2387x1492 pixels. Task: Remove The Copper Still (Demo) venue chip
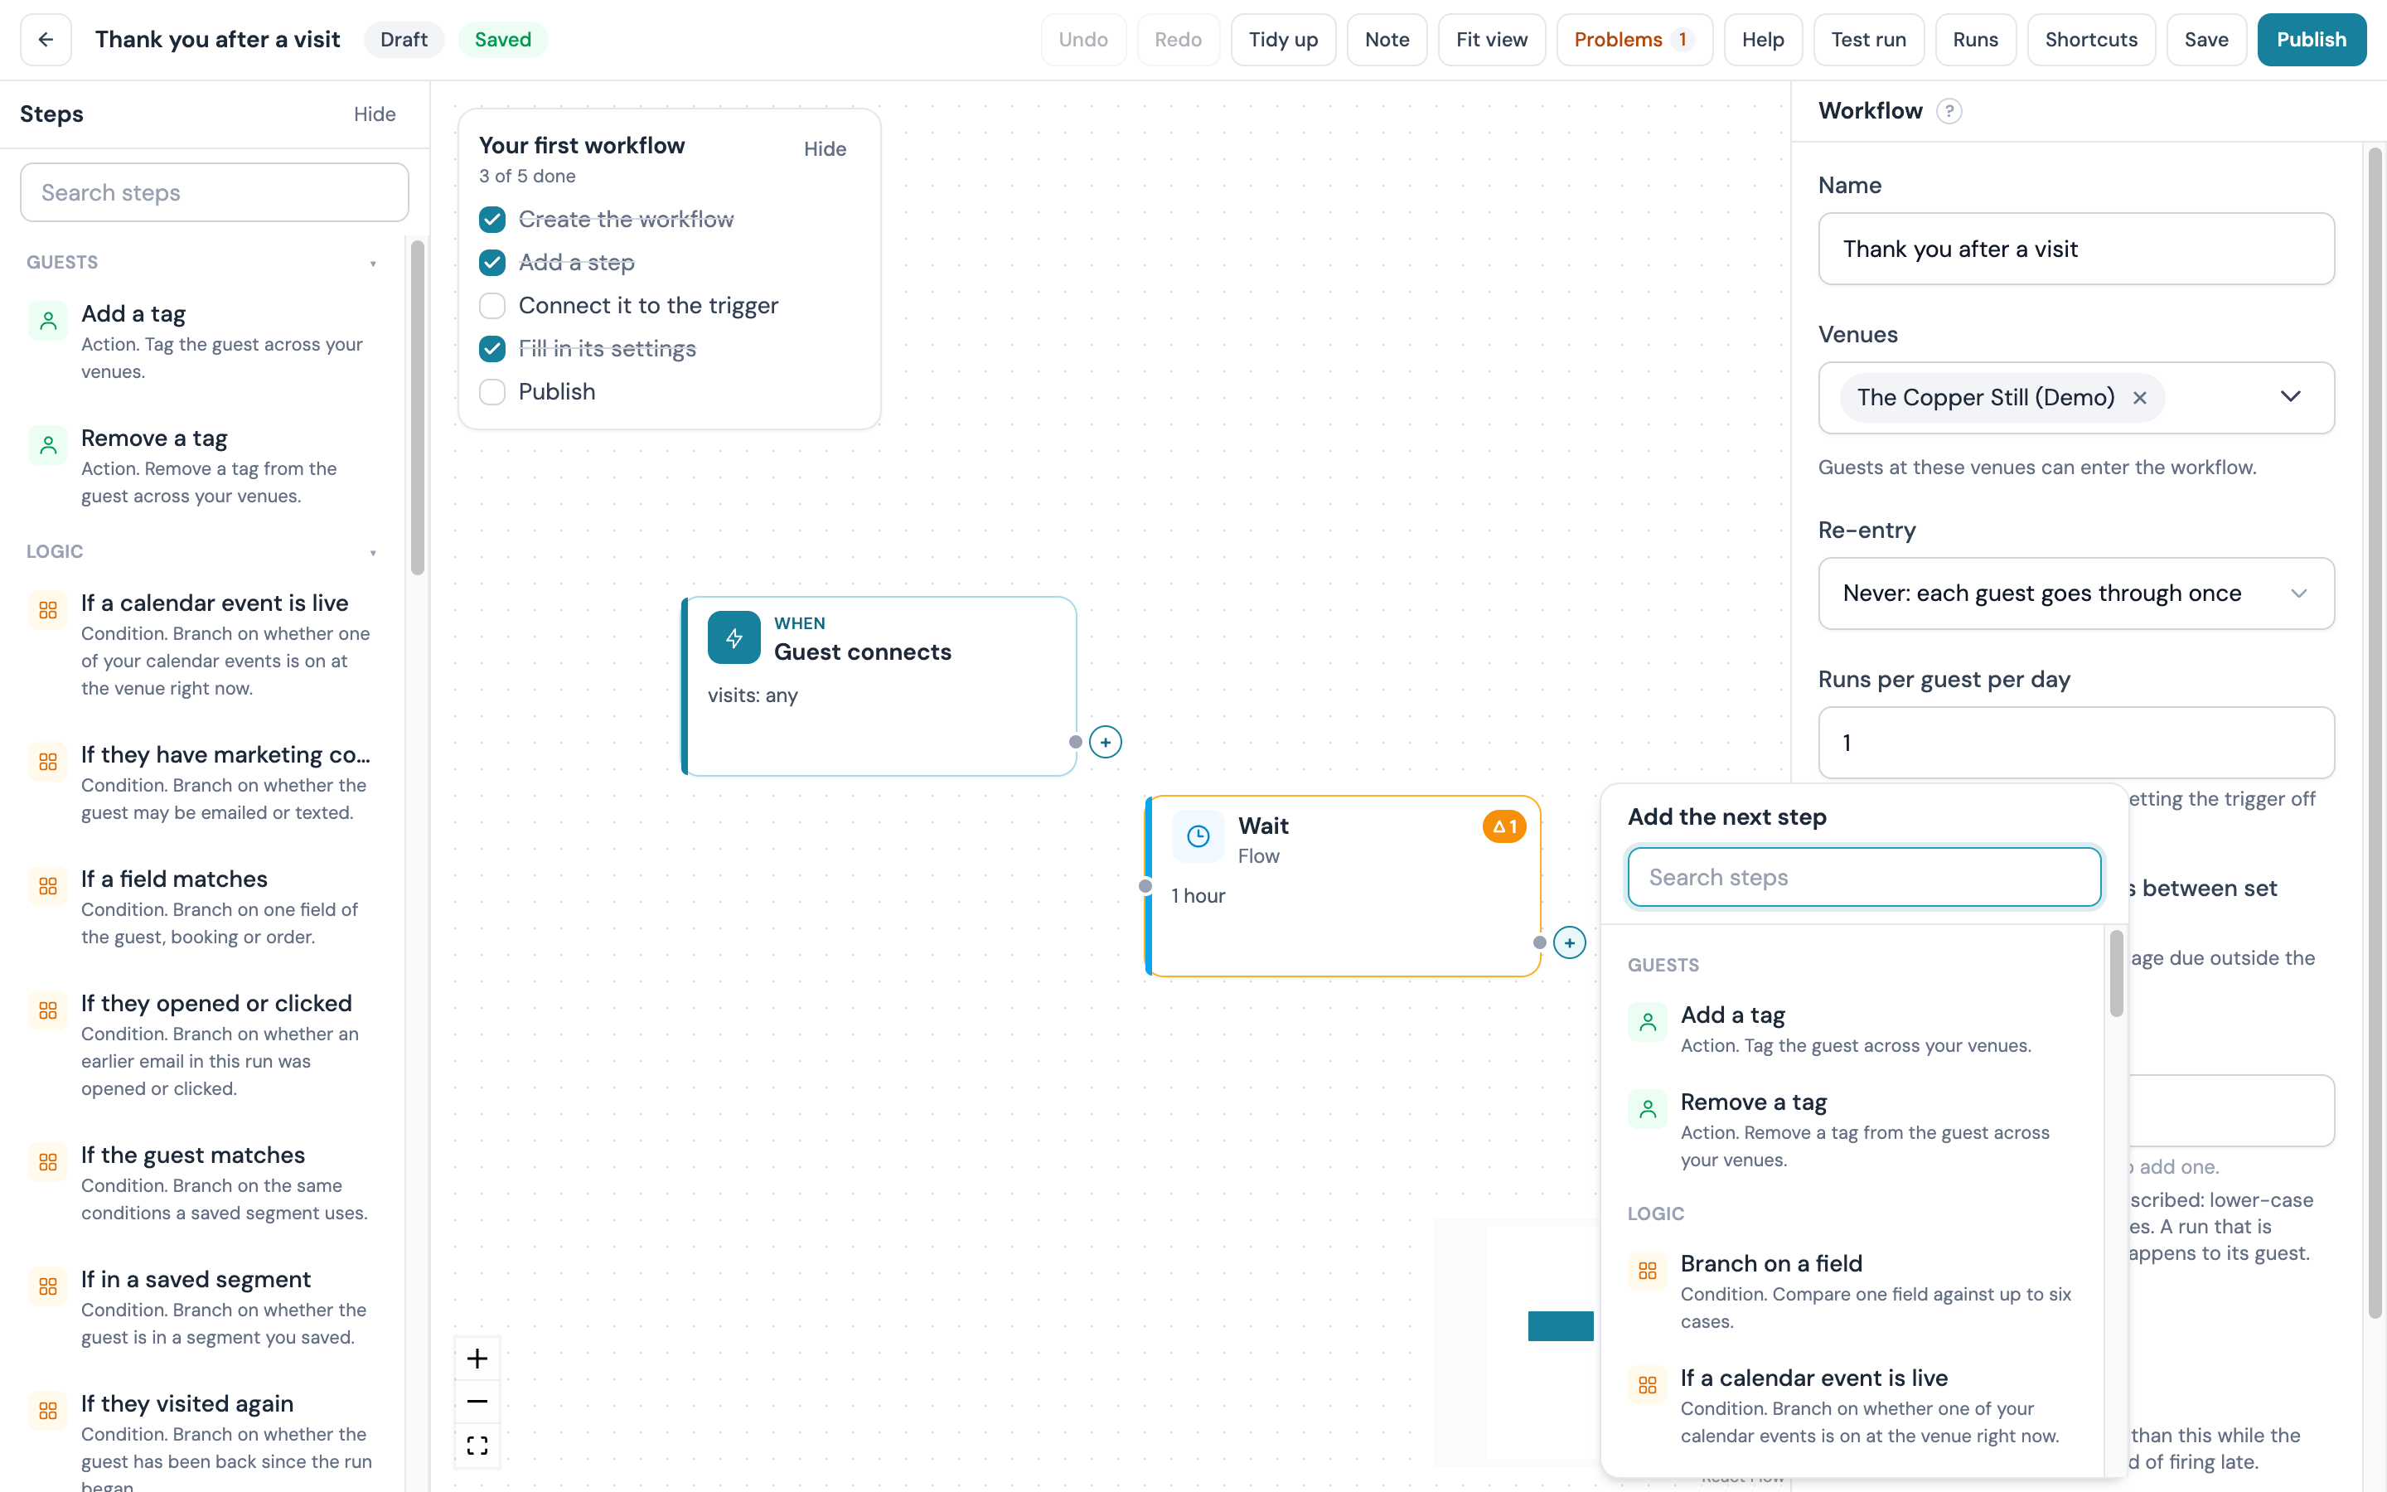coord(2139,398)
